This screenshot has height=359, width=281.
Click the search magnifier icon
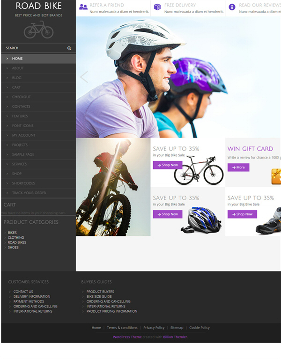(69, 48)
